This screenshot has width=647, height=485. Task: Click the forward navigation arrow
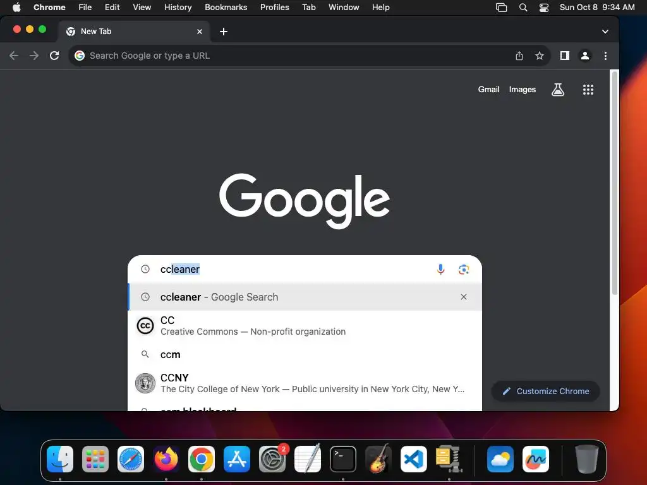click(34, 56)
